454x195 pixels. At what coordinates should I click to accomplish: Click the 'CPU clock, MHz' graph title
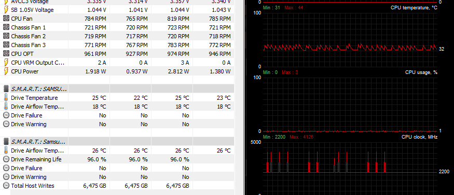point(420,137)
